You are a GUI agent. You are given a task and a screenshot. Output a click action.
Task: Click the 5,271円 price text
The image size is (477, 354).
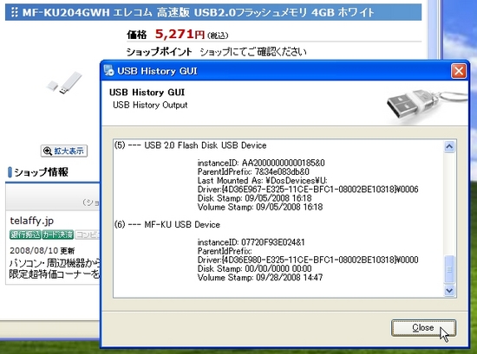pos(180,34)
